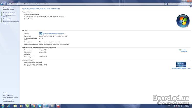
Task: Open 'Диспетчер устройств' in sidebar
Action: point(9,13)
